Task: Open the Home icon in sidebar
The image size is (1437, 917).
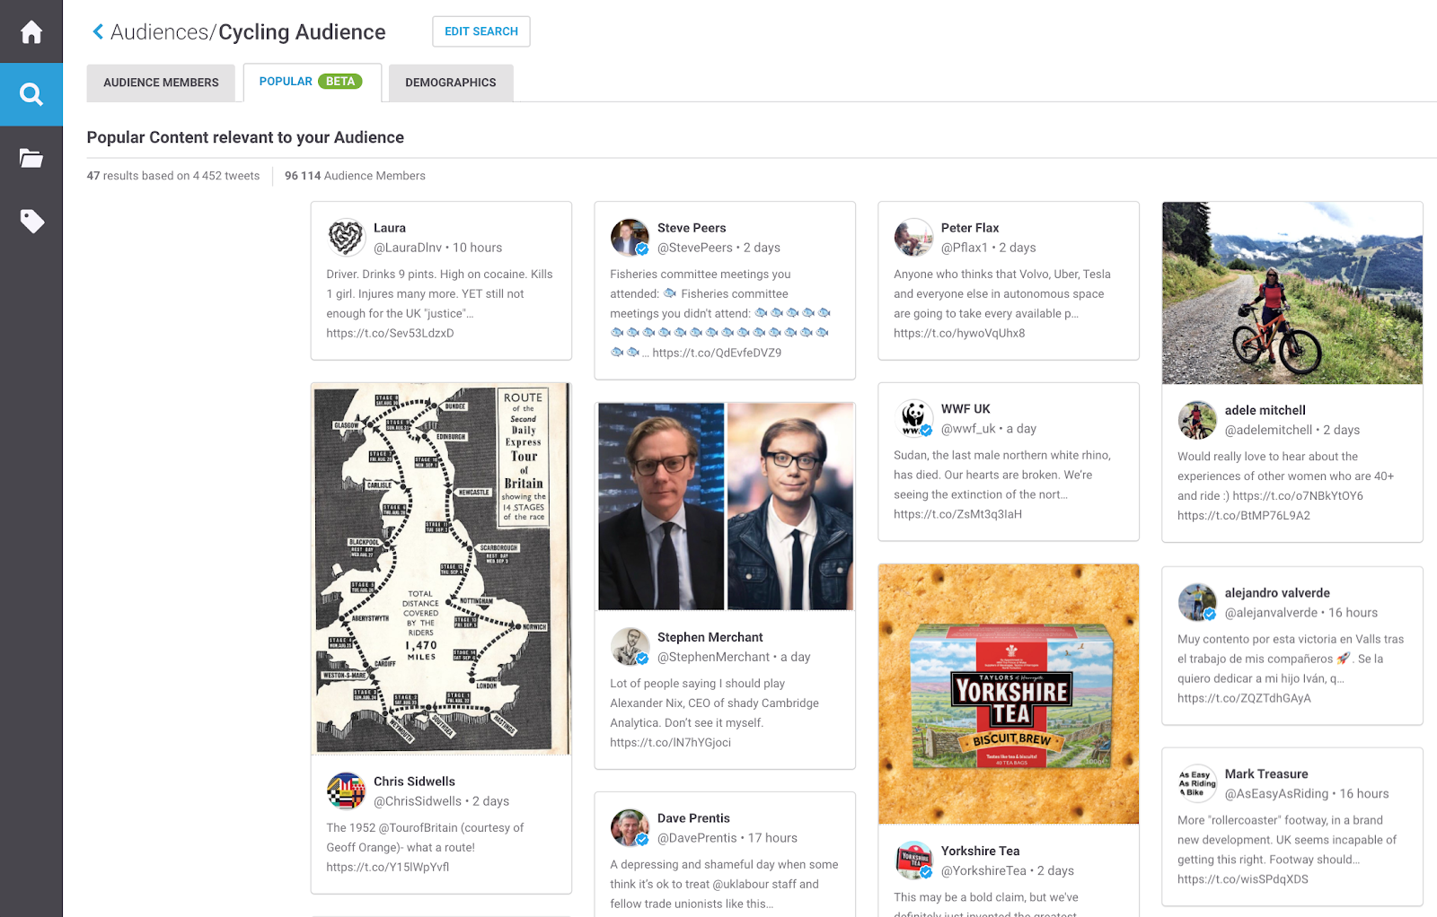Action: tap(31, 32)
